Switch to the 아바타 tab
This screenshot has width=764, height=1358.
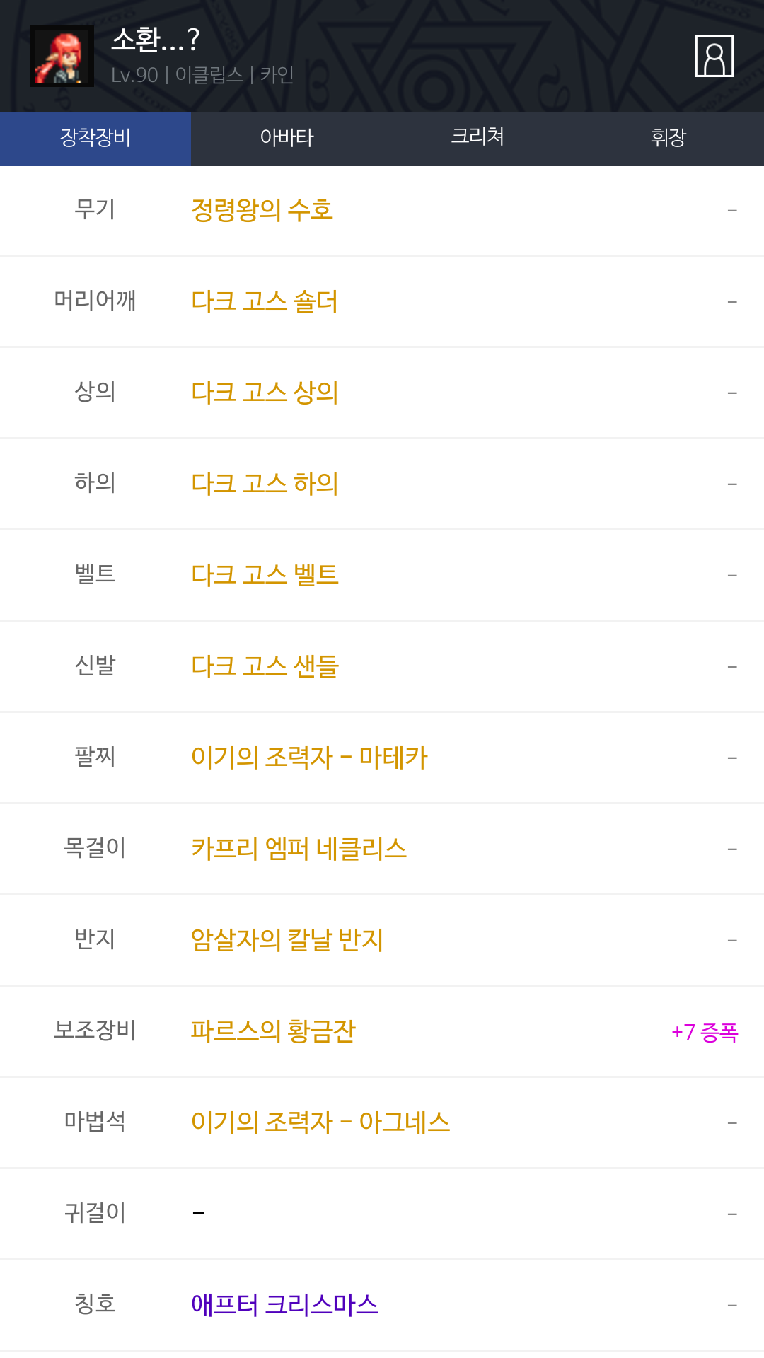286,138
